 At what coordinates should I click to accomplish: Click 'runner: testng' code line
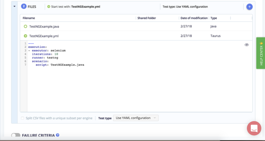coord(45,58)
